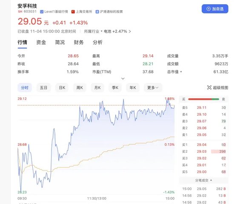Select the 年K chart view
Image resolution: width=234 pixels, height=204 pixels.
(x=133, y=88)
